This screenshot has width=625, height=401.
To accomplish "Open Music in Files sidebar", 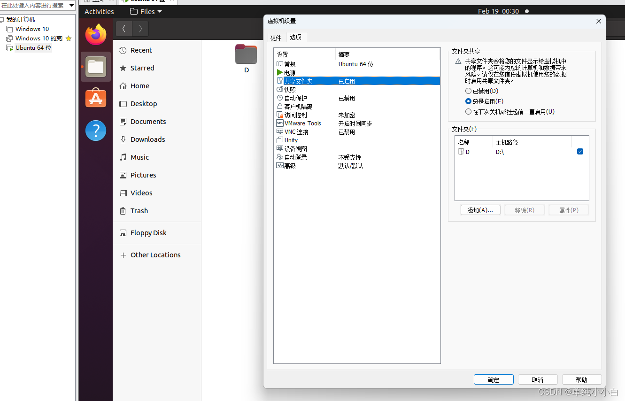I will [157, 157].
